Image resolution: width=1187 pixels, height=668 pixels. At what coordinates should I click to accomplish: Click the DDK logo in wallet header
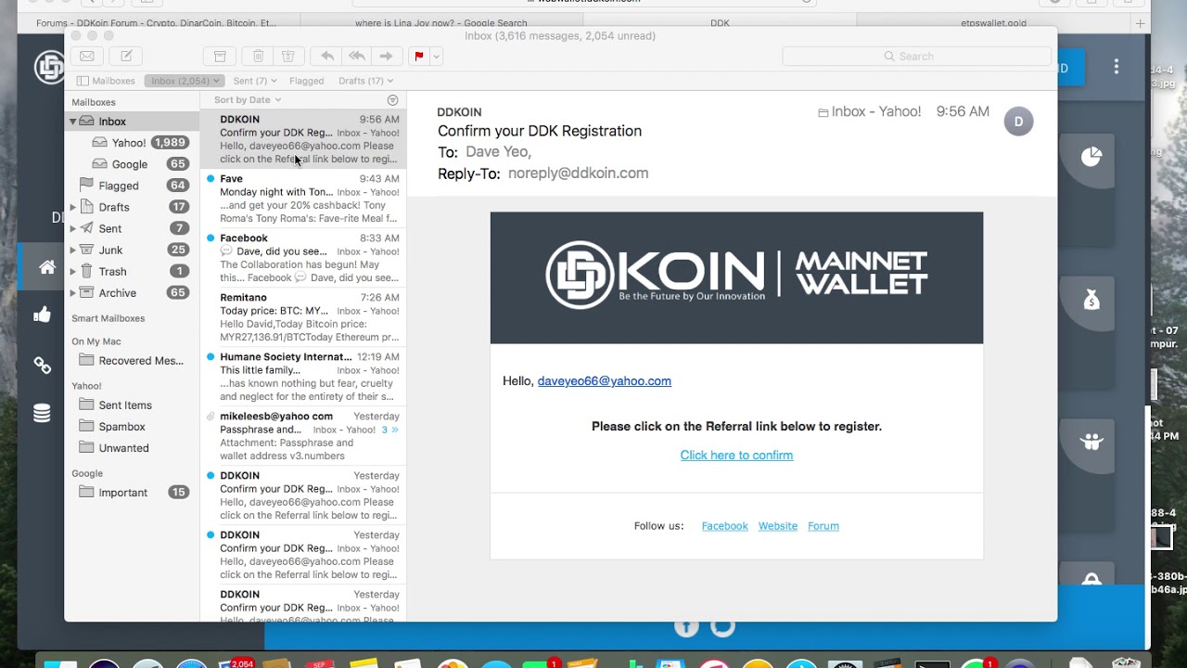coord(49,67)
